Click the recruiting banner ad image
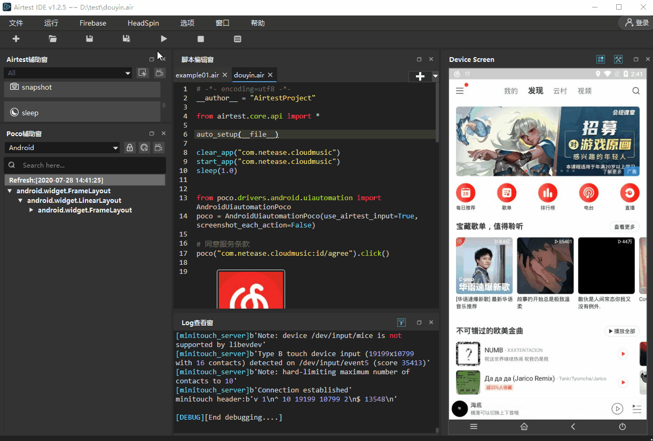This screenshot has height=441, width=653. (x=548, y=141)
